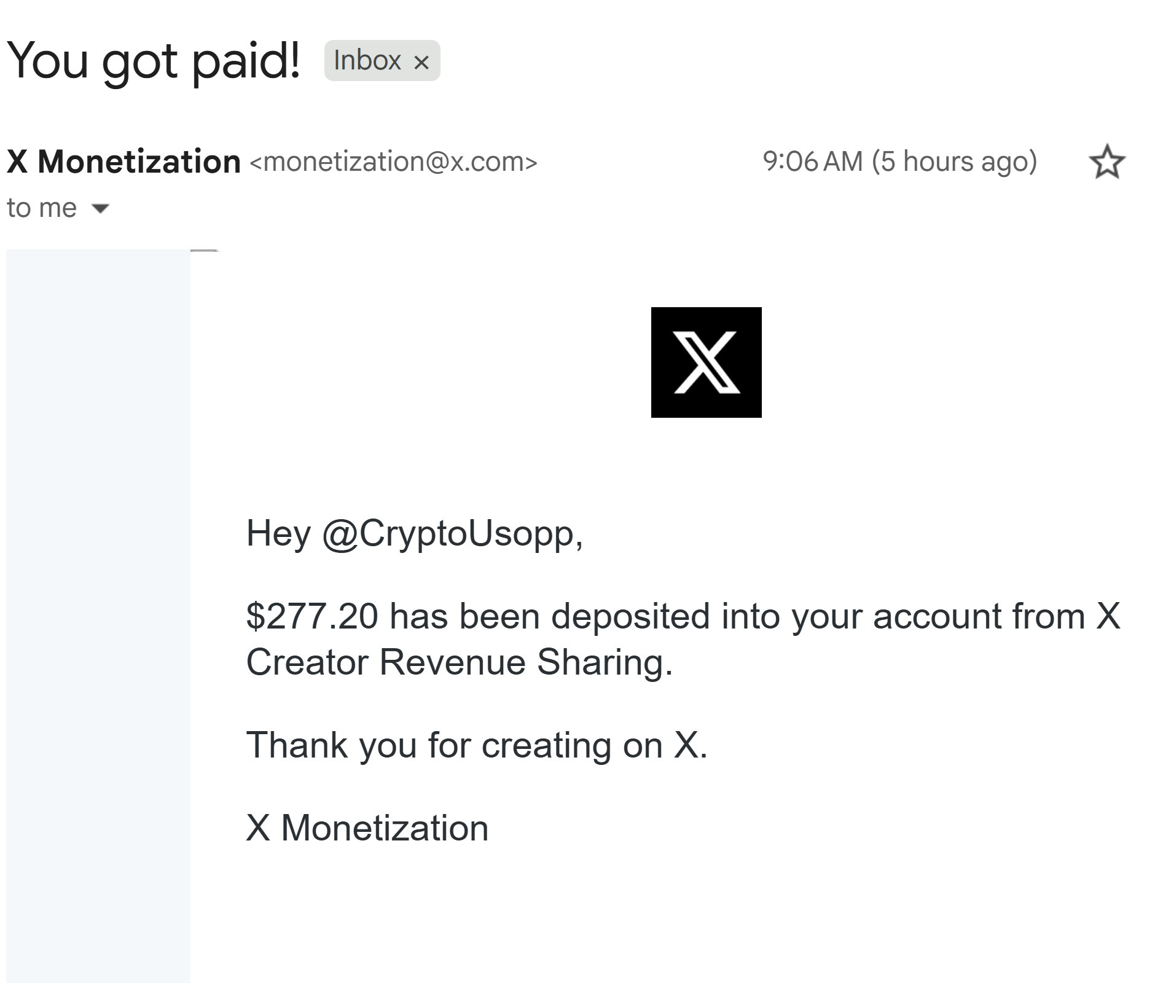Screen dimensions: 1163x983
Task: Click the X Monetization signature at bottom
Action: tap(367, 828)
